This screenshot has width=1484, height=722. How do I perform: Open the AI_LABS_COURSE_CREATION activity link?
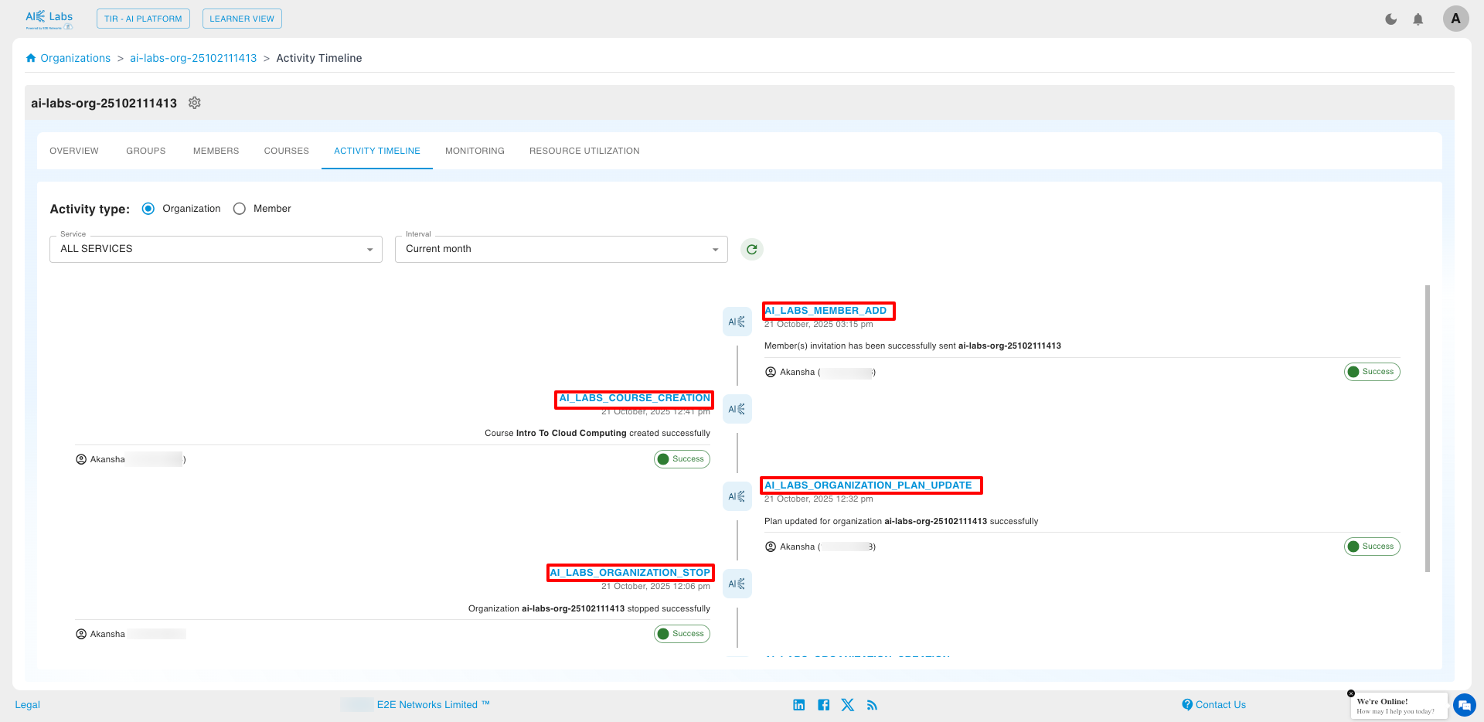pyautogui.click(x=635, y=398)
